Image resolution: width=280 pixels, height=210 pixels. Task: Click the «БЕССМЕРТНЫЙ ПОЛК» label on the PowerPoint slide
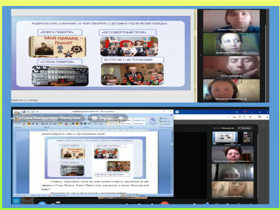[x=127, y=32]
